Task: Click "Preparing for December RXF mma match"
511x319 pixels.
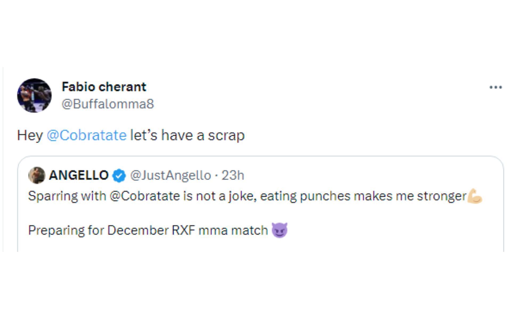Action: pos(148,230)
